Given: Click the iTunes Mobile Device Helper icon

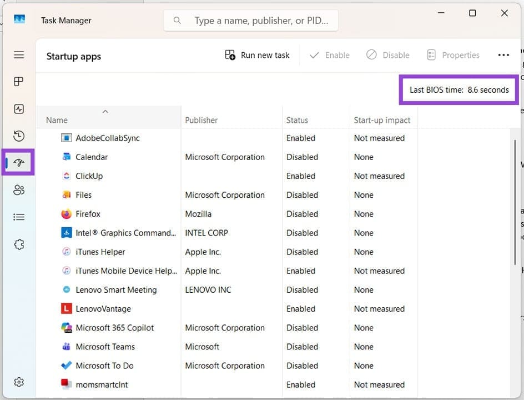Looking at the screenshot, I should tap(67, 270).
